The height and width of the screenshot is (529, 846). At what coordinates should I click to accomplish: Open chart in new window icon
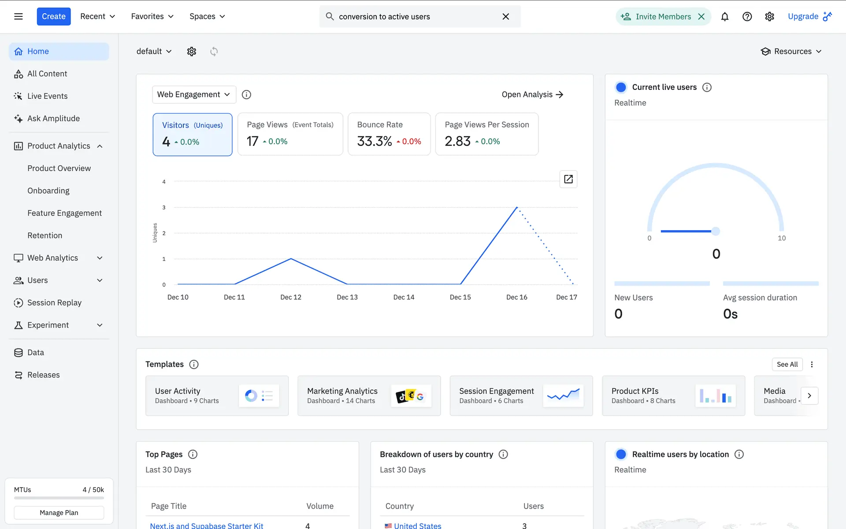568,179
